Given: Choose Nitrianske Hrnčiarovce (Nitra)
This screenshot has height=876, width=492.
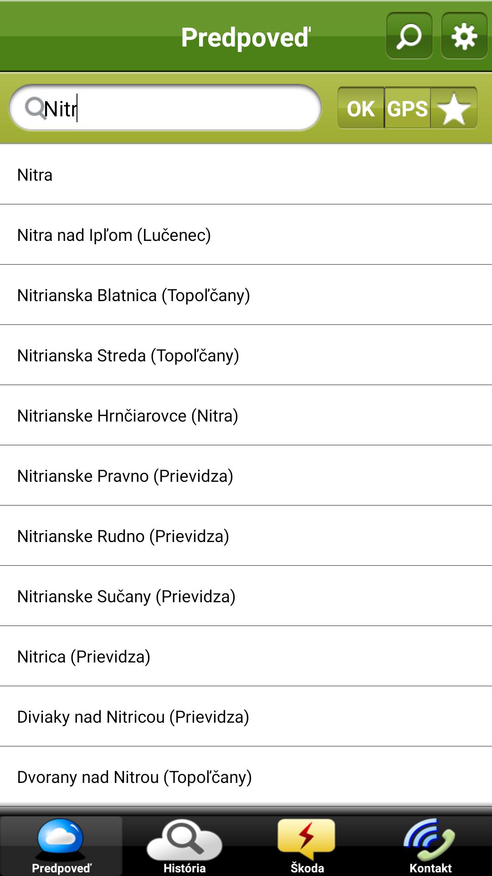Looking at the screenshot, I should click(x=246, y=416).
